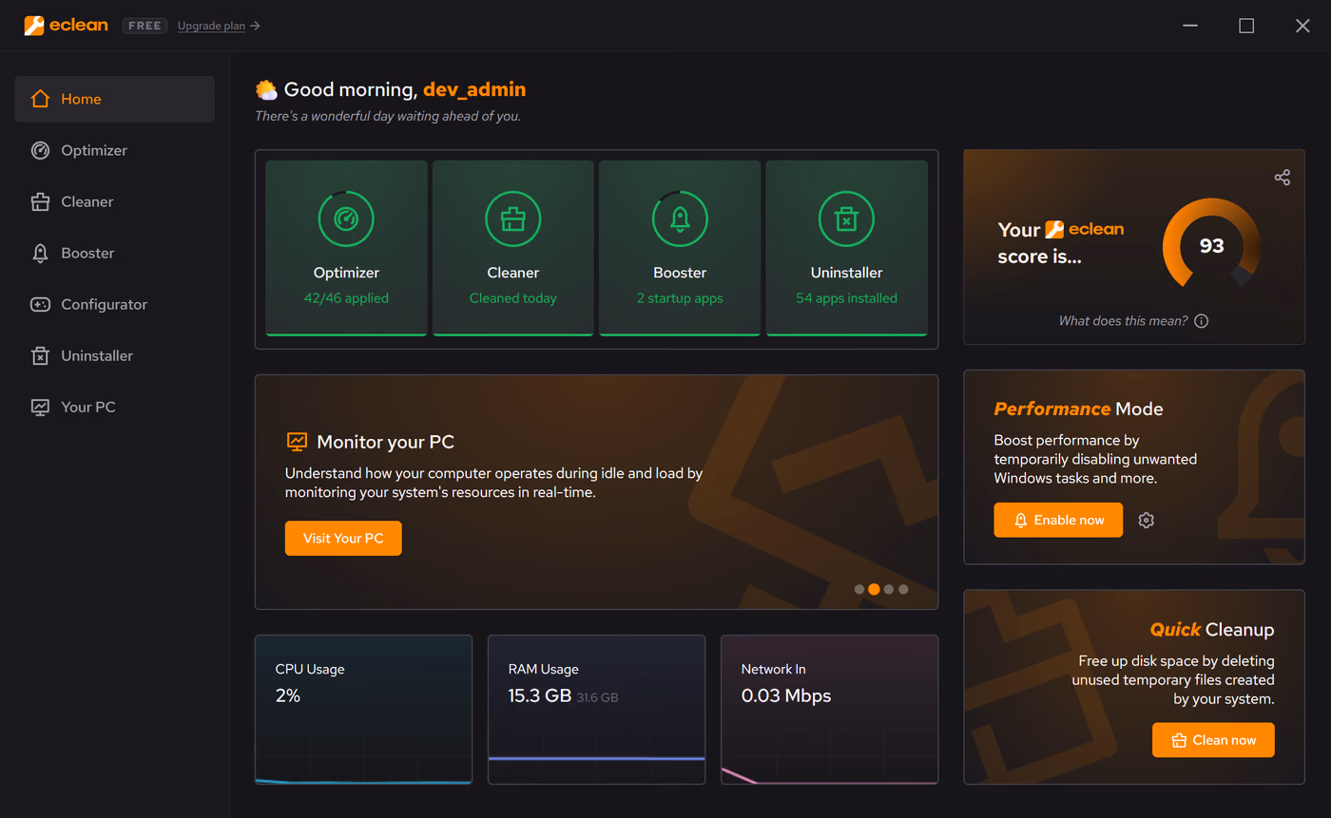Viewport: 1331px width, 818px height.
Task: Open the Home page label in sidebar
Action: coord(81,99)
